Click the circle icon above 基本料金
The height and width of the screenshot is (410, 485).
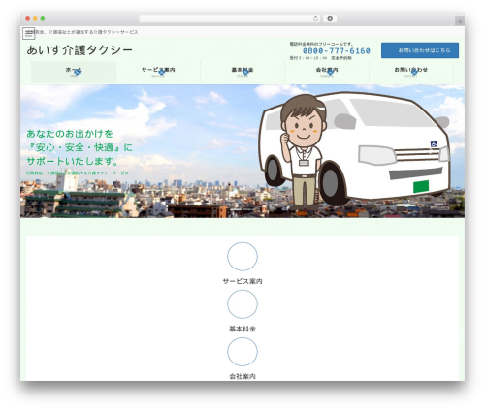(x=242, y=304)
